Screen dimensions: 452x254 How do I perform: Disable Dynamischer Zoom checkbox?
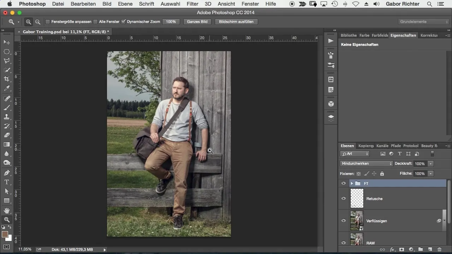tap(123, 22)
